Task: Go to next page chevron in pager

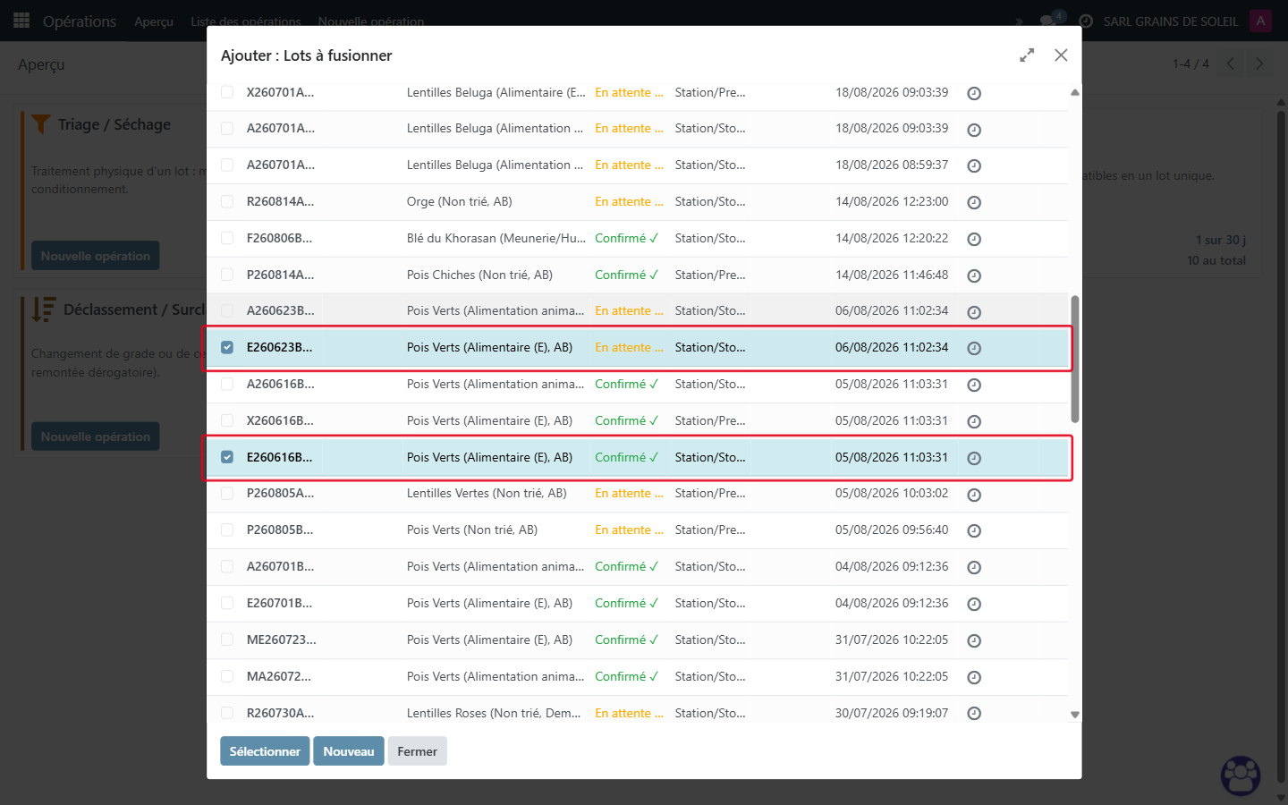Action: [1259, 64]
